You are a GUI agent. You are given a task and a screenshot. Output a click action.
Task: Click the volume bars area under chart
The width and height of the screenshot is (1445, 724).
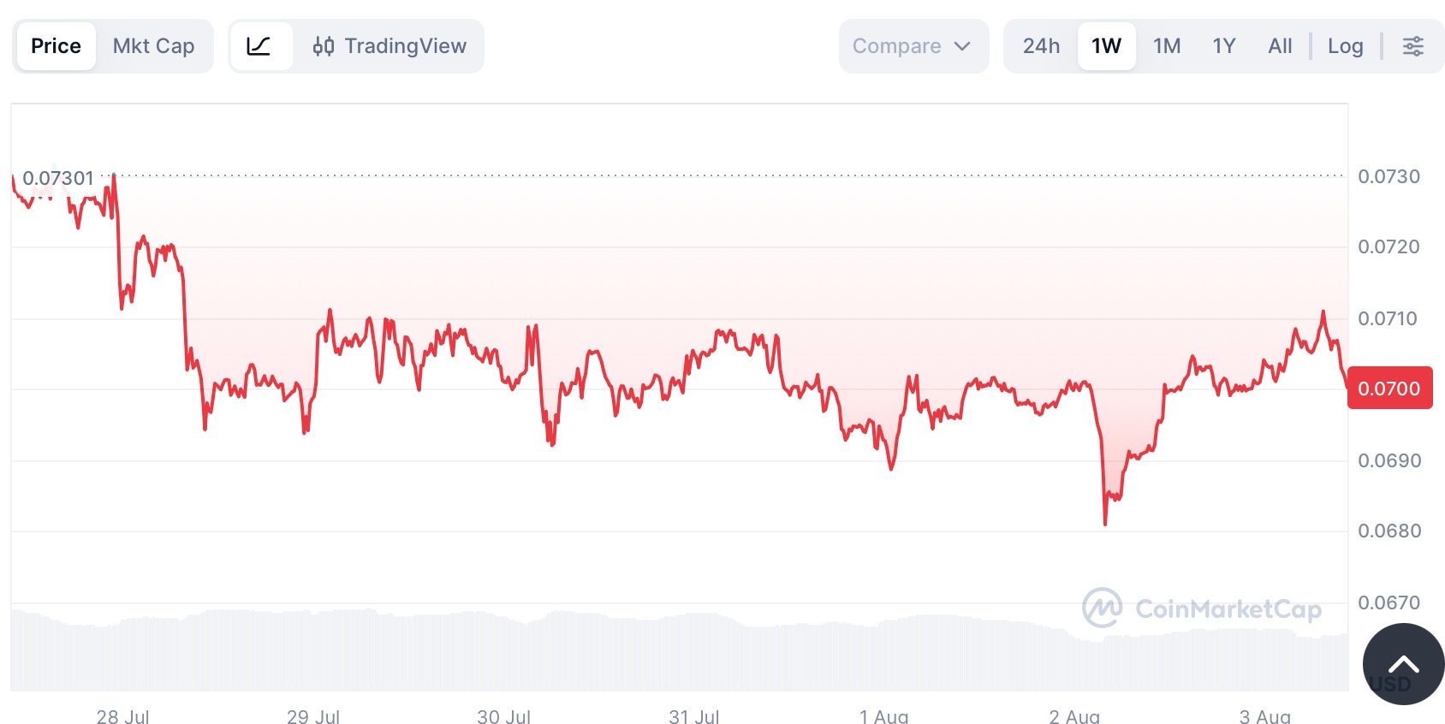point(680,650)
